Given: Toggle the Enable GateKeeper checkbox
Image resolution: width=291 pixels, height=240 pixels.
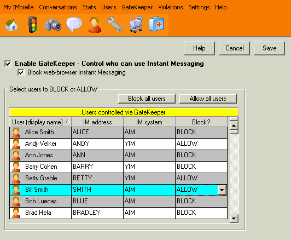Looking at the screenshot, I should [x=8, y=64].
